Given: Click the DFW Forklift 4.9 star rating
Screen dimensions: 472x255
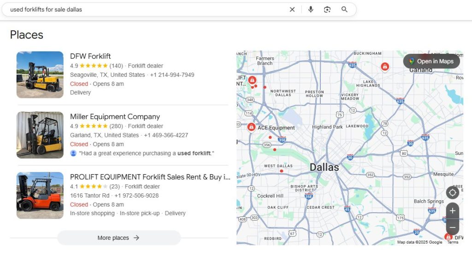Looking at the screenshot, I should pos(89,66).
